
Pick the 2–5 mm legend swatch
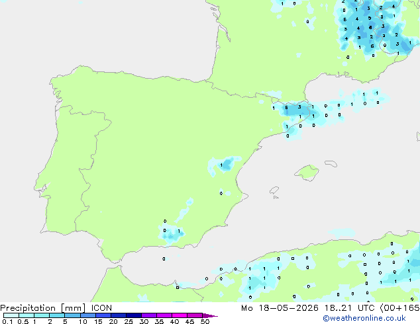57,315
